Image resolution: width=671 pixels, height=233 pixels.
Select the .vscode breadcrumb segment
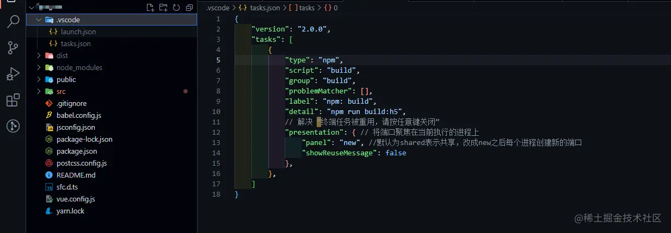tap(218, 8)
